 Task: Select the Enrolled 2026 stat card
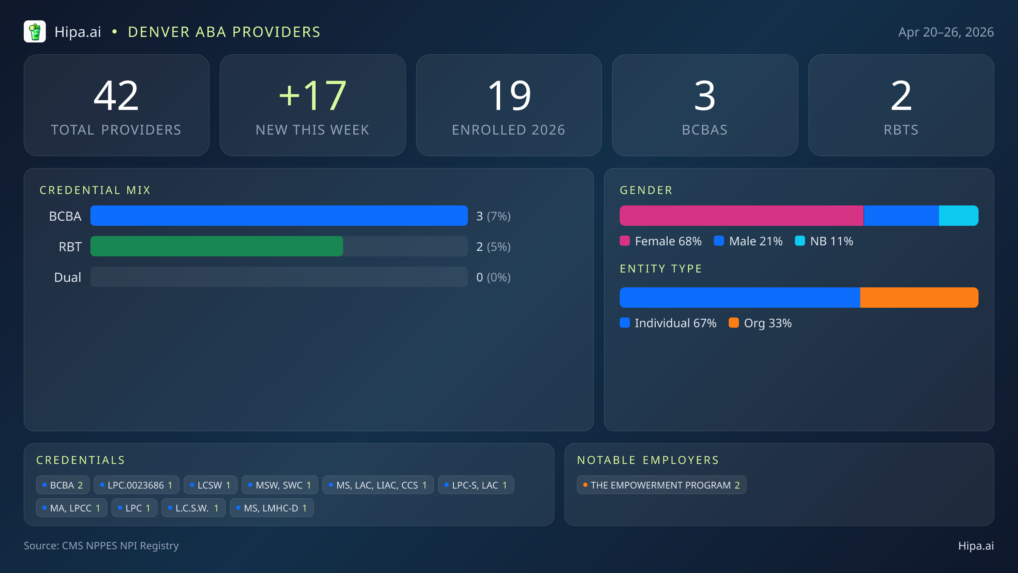click(x=509, y=105)
